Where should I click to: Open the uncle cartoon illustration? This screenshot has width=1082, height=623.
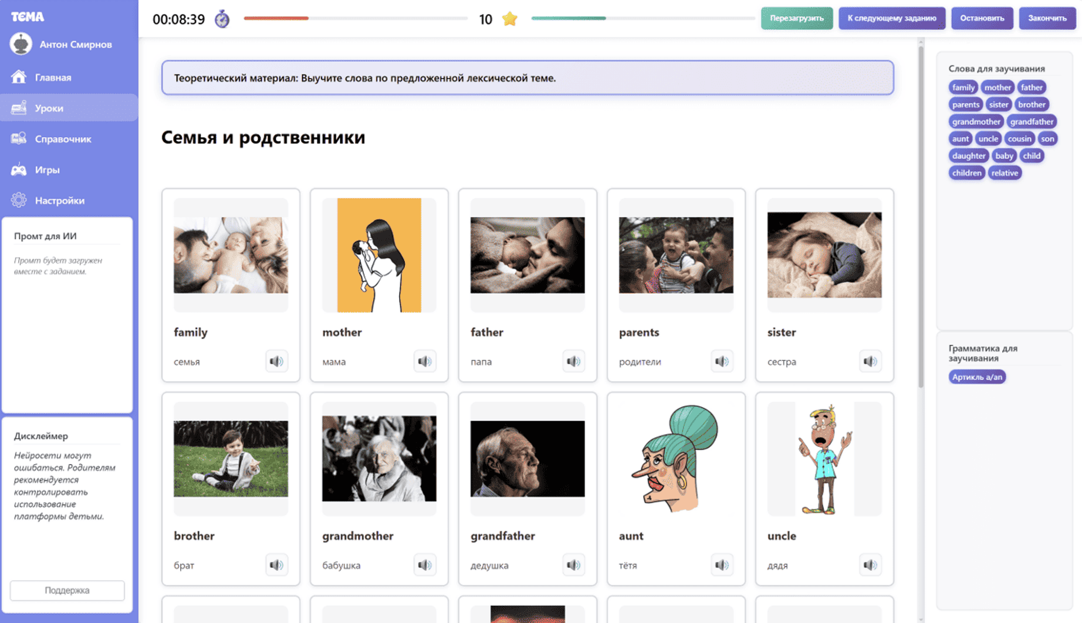[824, 458]
